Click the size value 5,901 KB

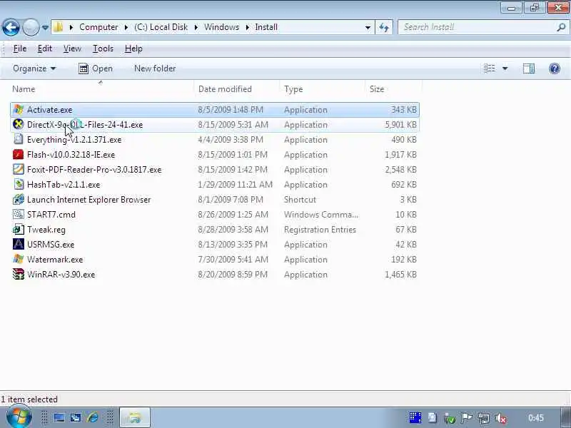[400, 124]
